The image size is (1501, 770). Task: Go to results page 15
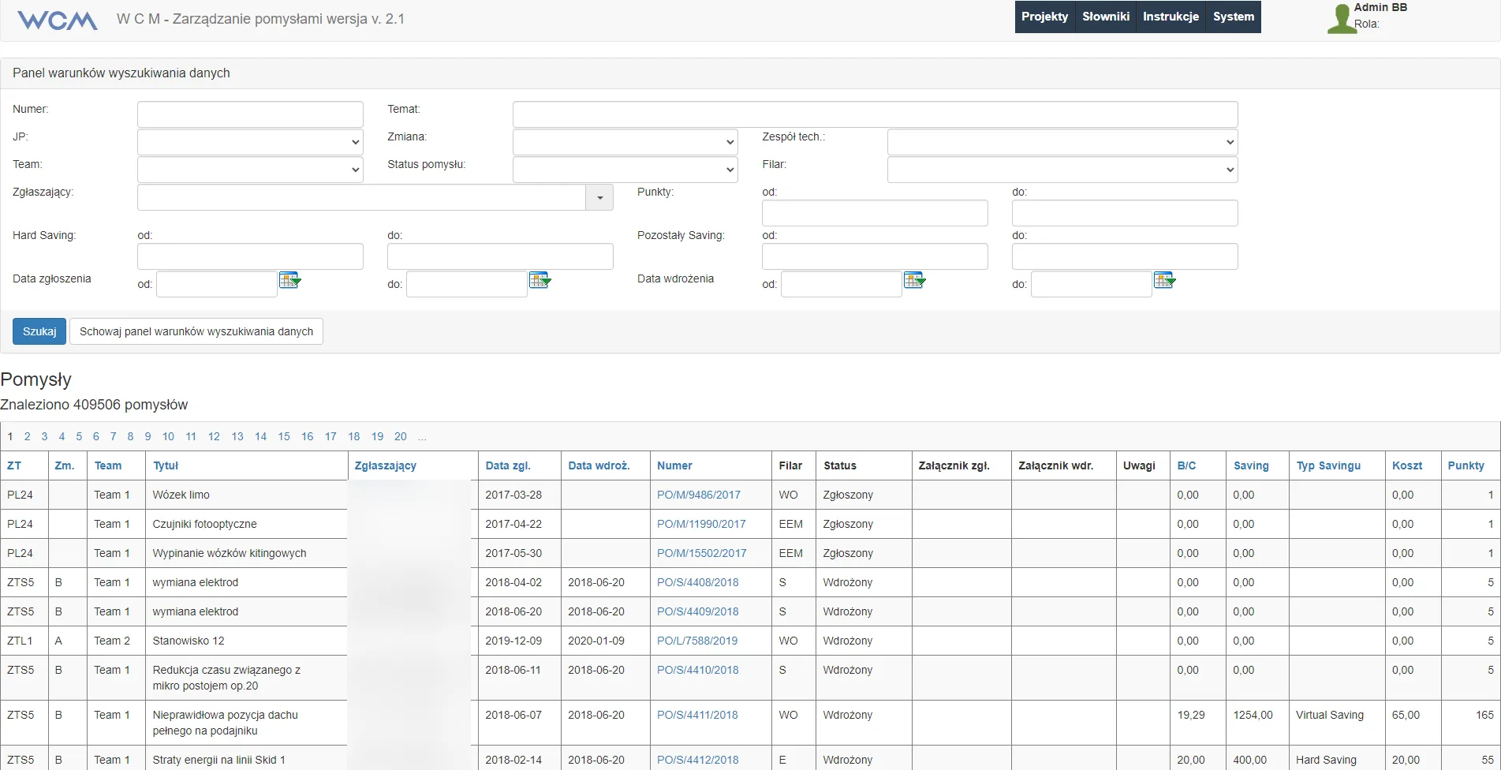[x=284, y=436]
